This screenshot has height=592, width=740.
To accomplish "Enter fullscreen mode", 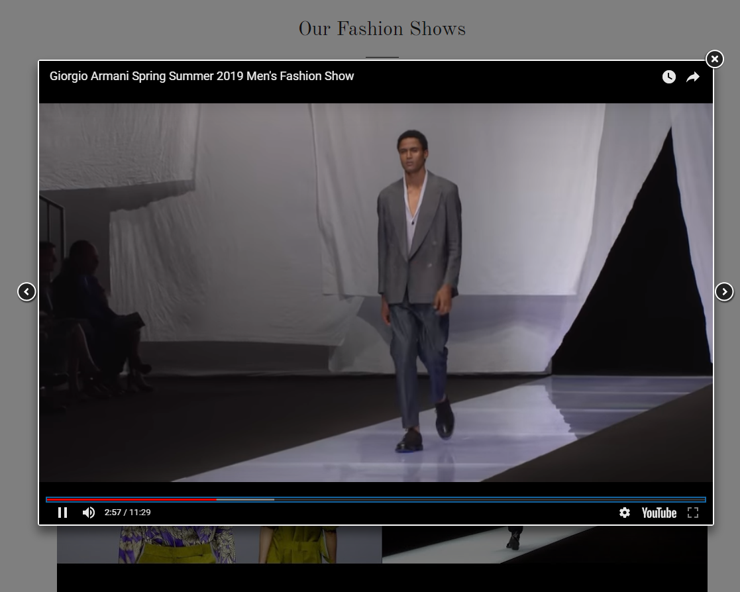I will [x=693, y=513].
